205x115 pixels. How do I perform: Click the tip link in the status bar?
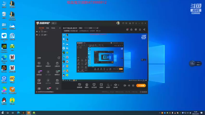46,92
